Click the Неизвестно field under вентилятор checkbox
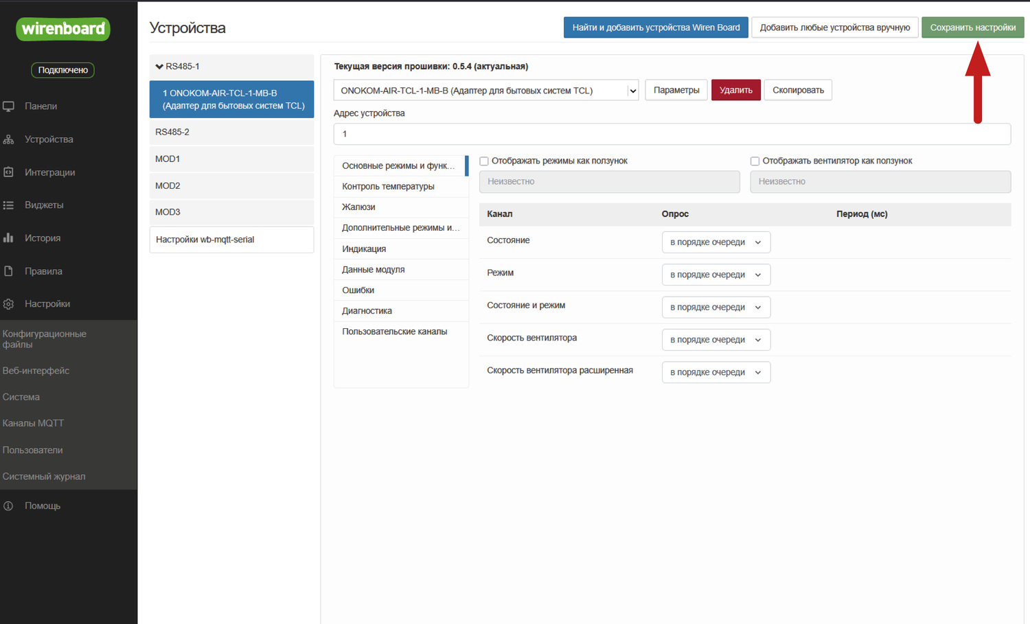This screenshot has height=624, width=1030. 880,181
